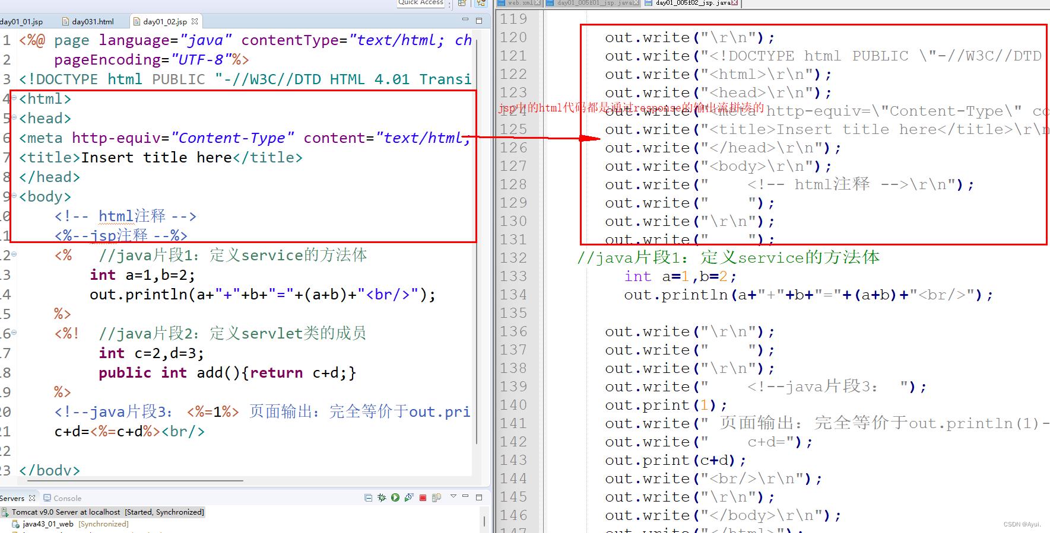Collapse the <html> fold on line 4
Viewport: 1050px width, 533px height.
pyautogui.click(x=14, y=98)
